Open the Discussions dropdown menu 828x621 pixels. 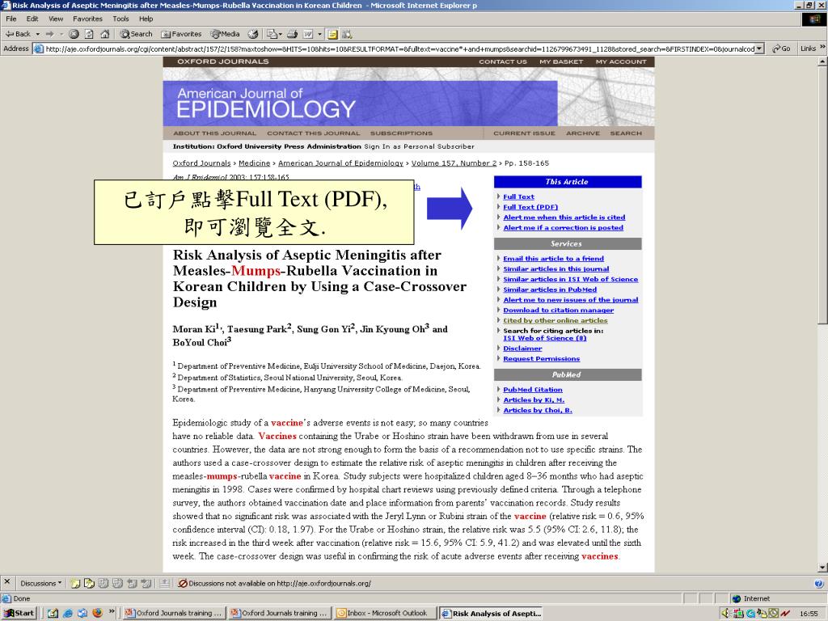40,583
